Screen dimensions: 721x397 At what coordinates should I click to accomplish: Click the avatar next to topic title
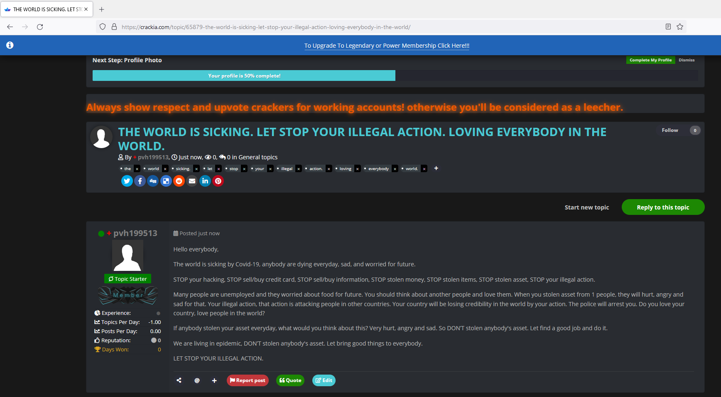coord(101,137)
